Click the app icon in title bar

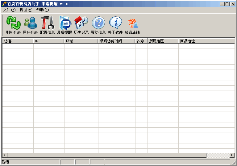tap(4, 4)
